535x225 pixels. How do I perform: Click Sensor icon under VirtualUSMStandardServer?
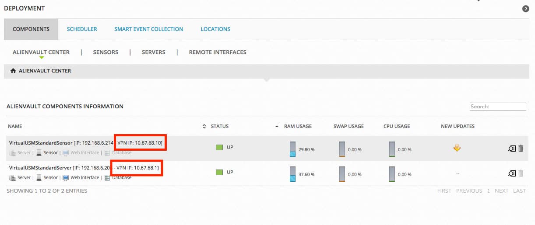39,178
